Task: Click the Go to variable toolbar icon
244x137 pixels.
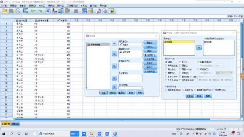Action: (x=54, y=11)
